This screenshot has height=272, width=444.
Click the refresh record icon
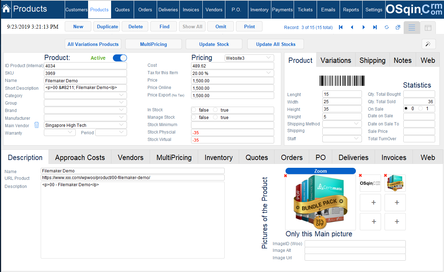(387, 27)
